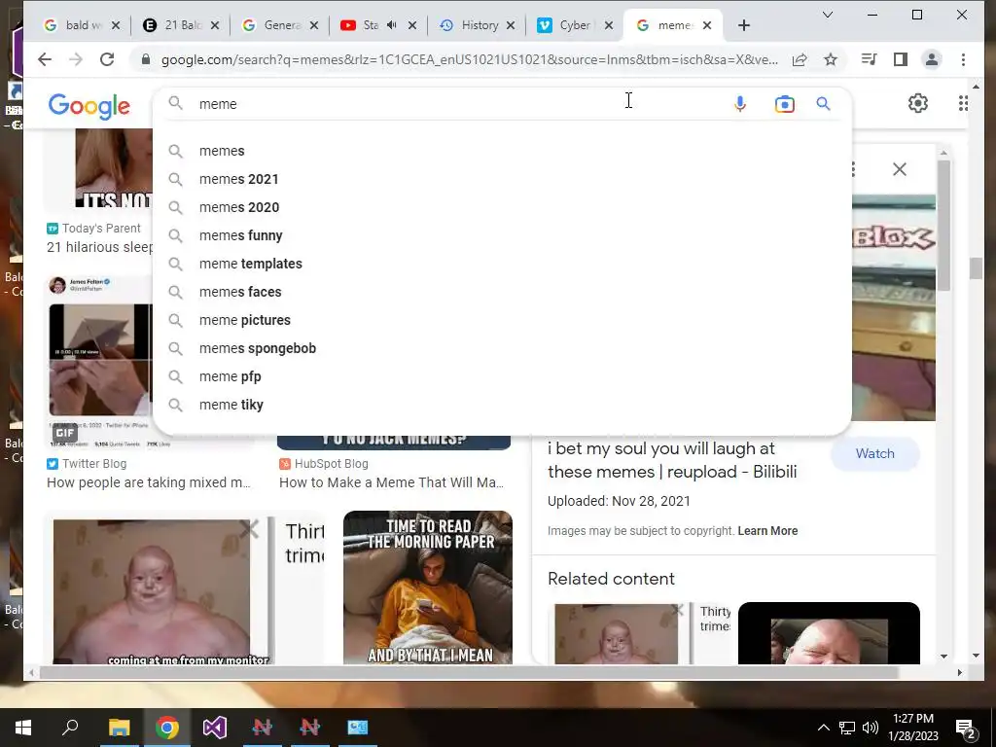Open the network icon in the system tray
This screenshot has height=747, width=996.
[847, 728]
